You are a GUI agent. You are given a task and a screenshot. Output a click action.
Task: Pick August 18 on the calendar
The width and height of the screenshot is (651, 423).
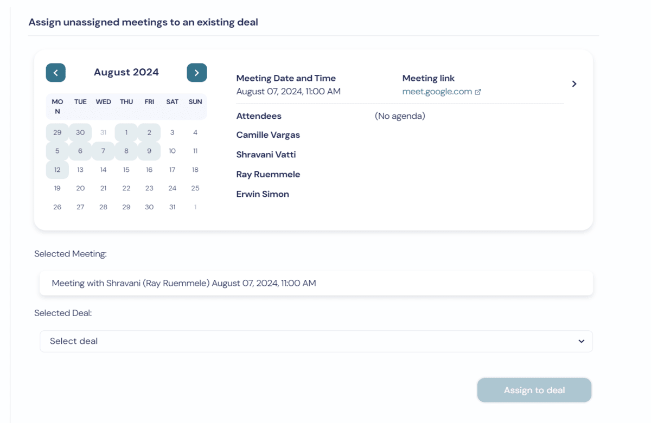(195, 170)
